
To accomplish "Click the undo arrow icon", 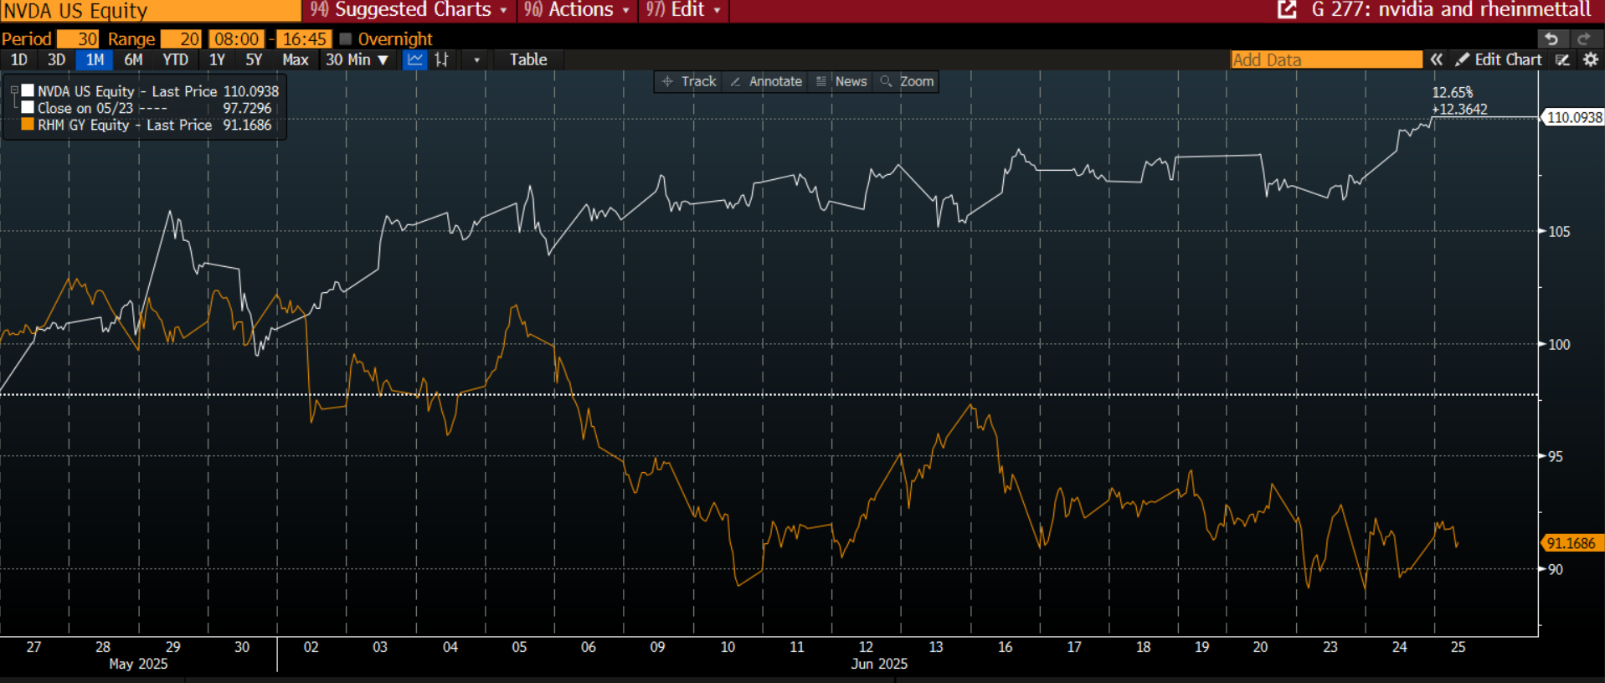I will click(1551, 39).
